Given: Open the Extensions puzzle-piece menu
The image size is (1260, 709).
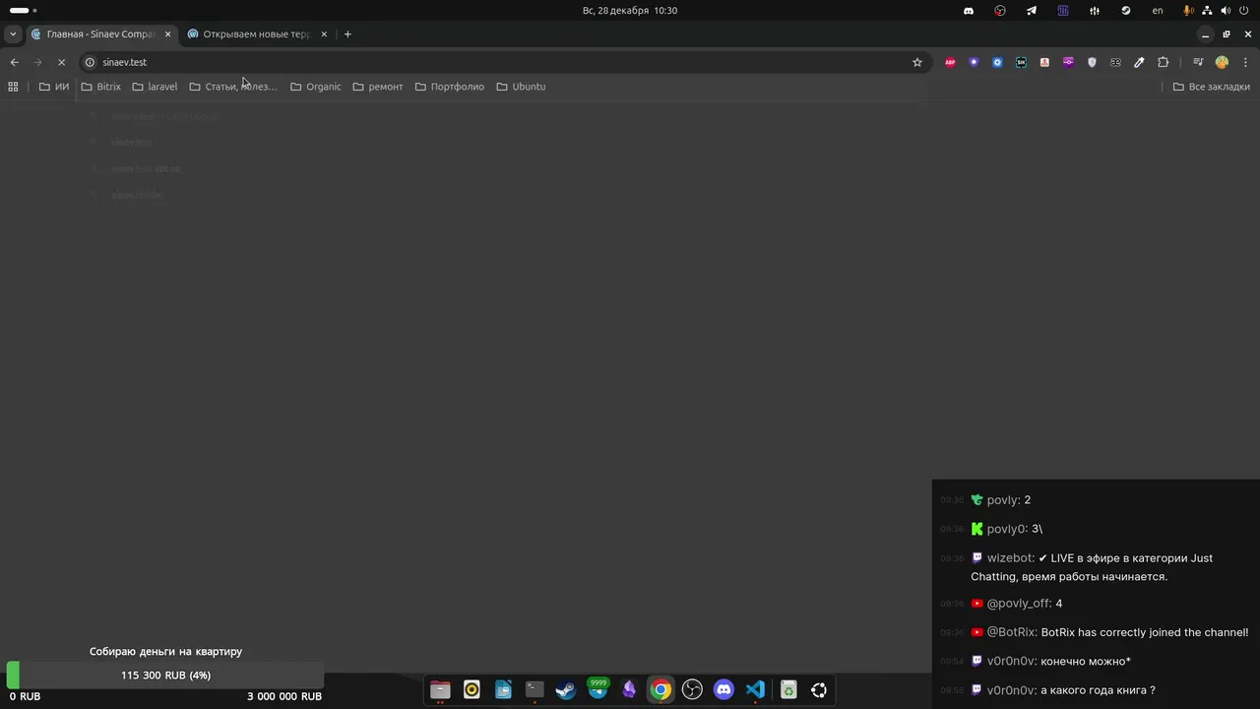Looking at the screenshot, I should [x=1163, y=62].
